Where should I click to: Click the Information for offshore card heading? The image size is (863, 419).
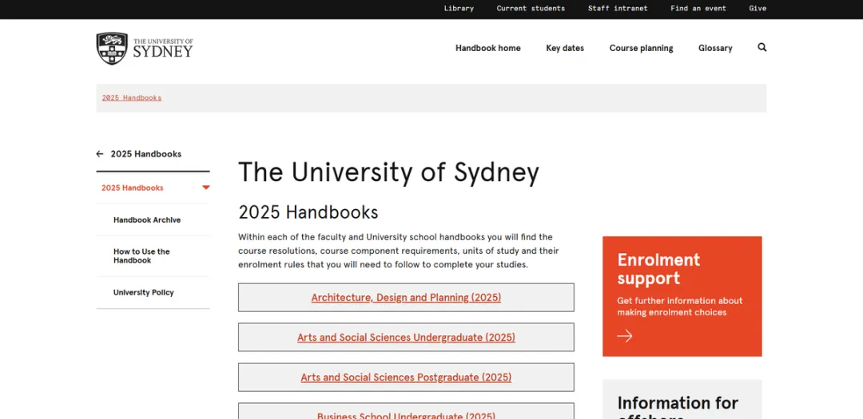pos(678,407)
